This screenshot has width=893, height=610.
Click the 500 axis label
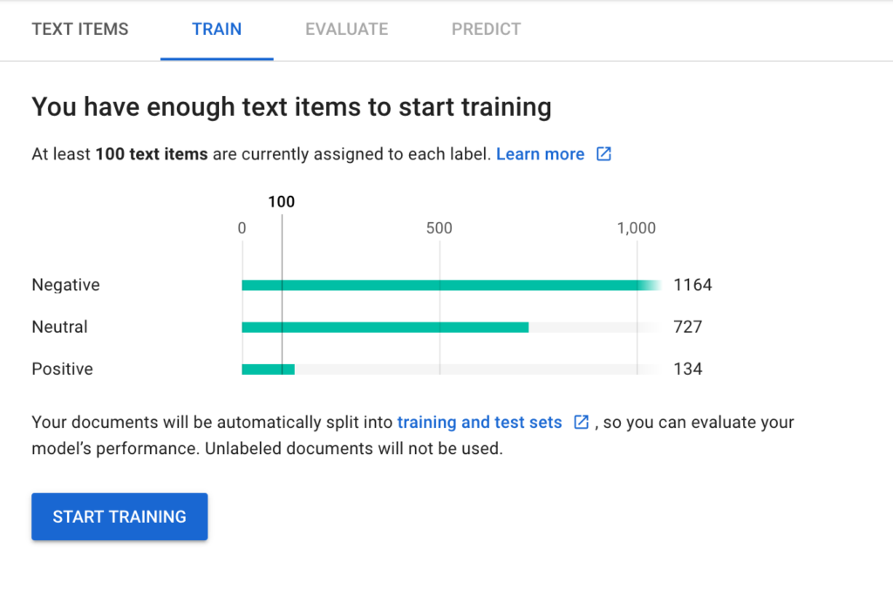tap(440, 228)
